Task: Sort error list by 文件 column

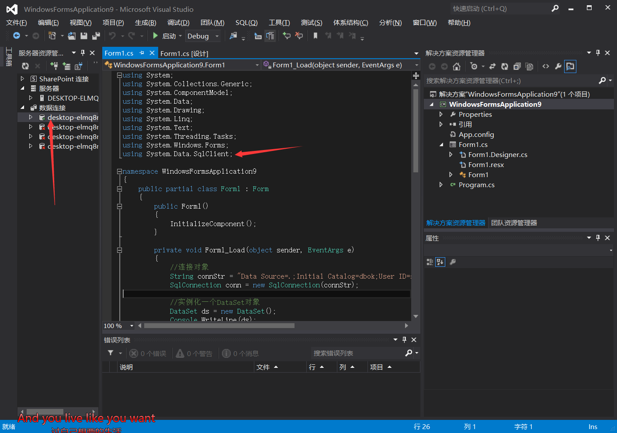Action: point(280,367)
